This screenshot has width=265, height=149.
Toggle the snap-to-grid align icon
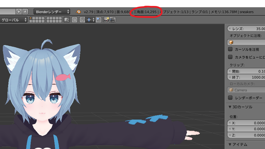point(99,20)
